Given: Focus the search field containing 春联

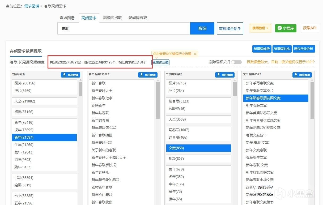Looking at the screenshot, I should click(x=124, y=28).
